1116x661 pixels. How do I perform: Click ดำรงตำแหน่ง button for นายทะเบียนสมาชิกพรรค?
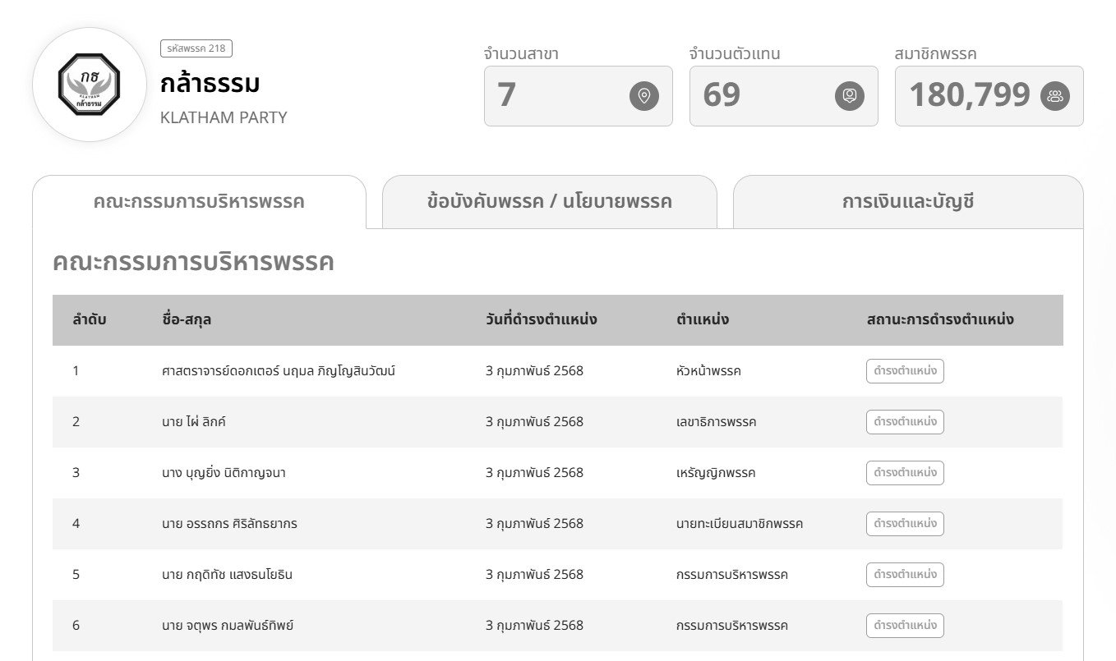tap(905, 523)
